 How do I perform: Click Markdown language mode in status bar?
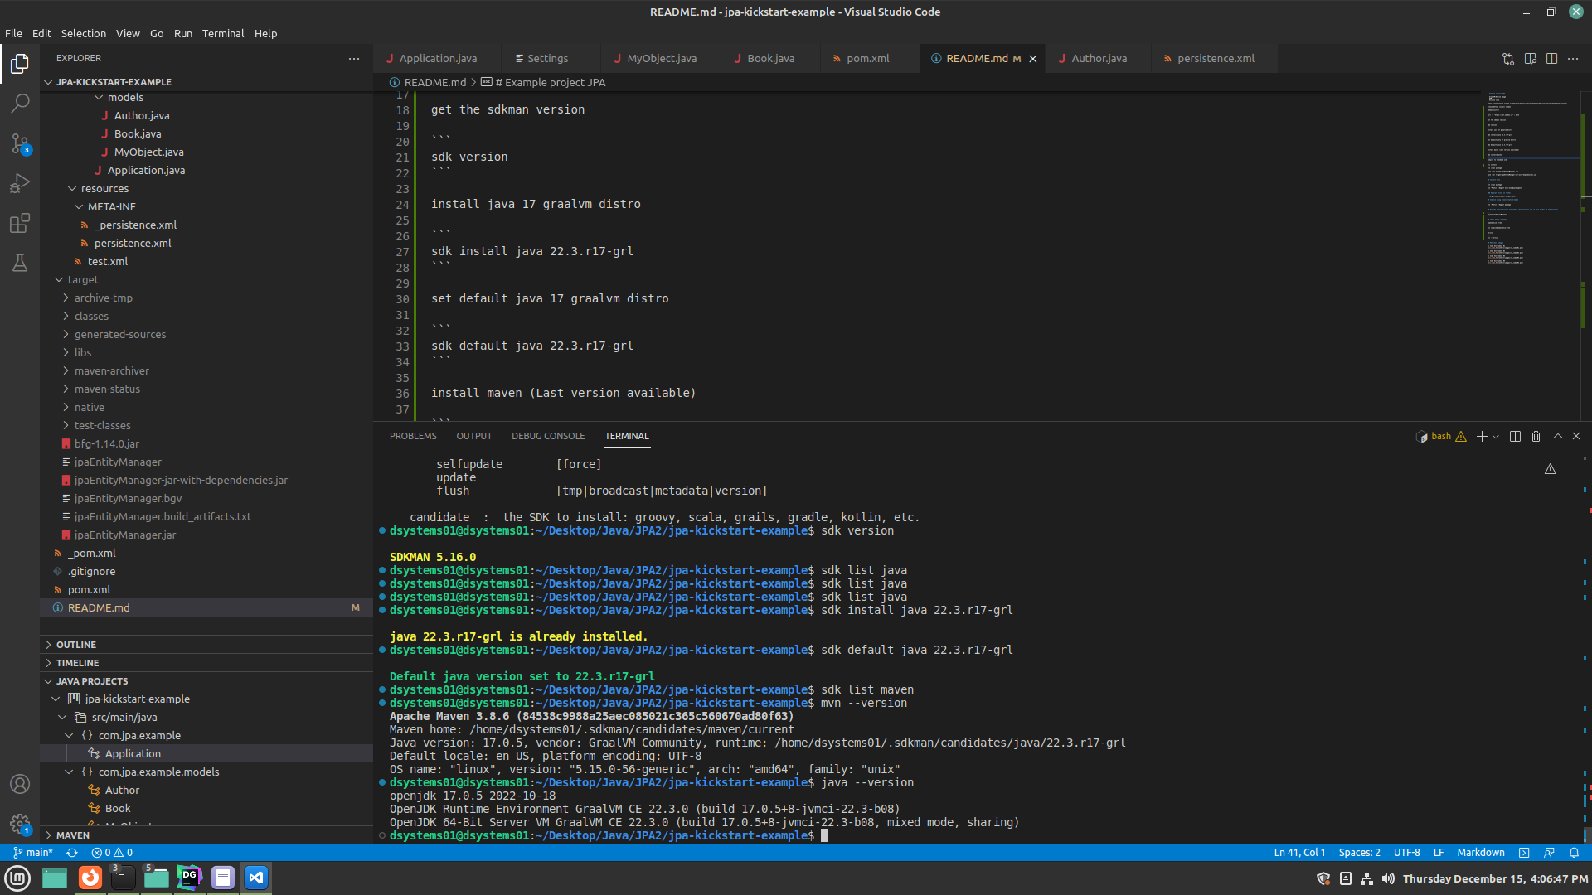tap(1480, 853)
